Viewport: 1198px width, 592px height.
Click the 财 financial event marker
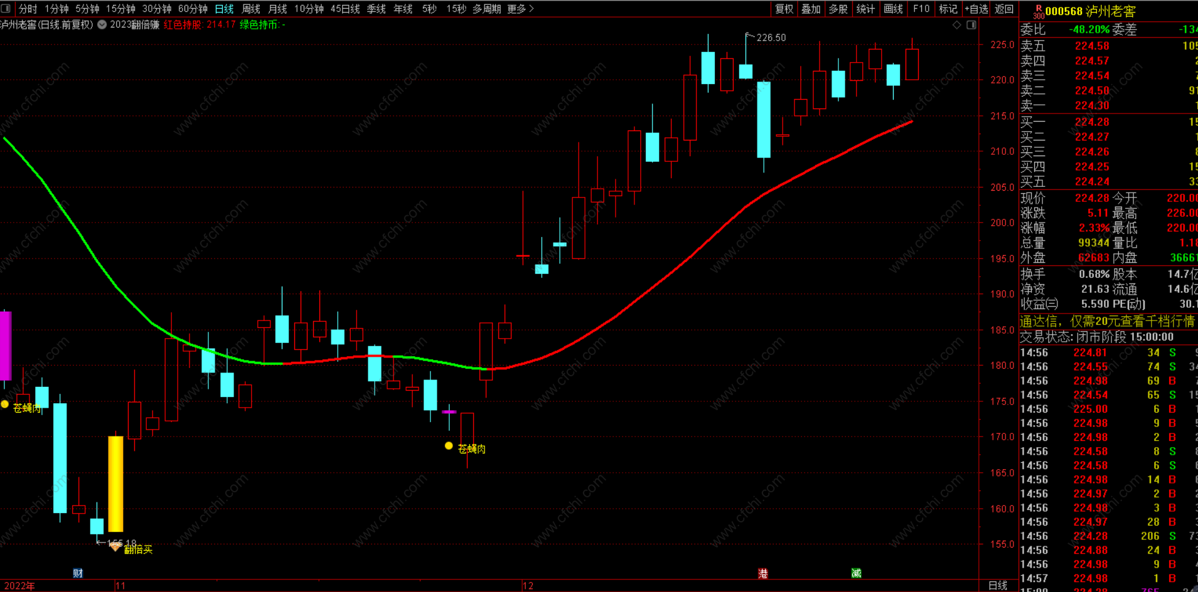[x=78, y=573]
